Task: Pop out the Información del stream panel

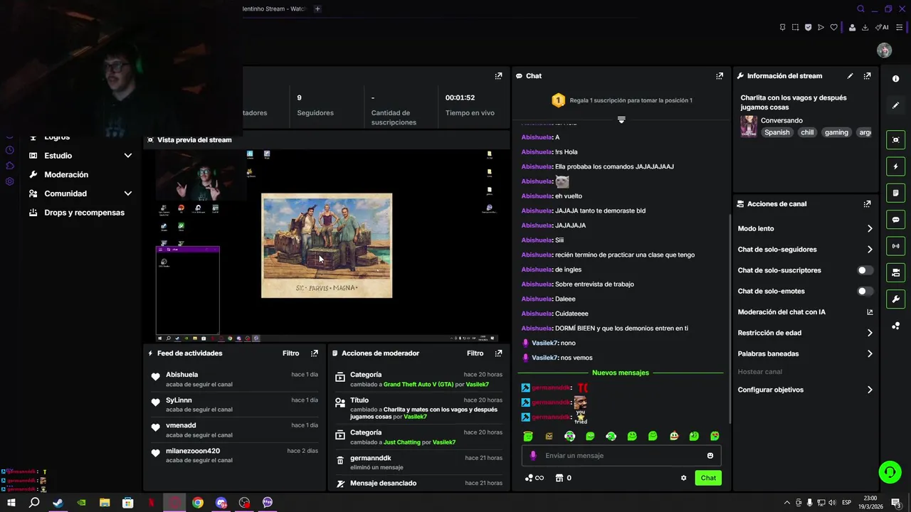Action: coord(867,76)
